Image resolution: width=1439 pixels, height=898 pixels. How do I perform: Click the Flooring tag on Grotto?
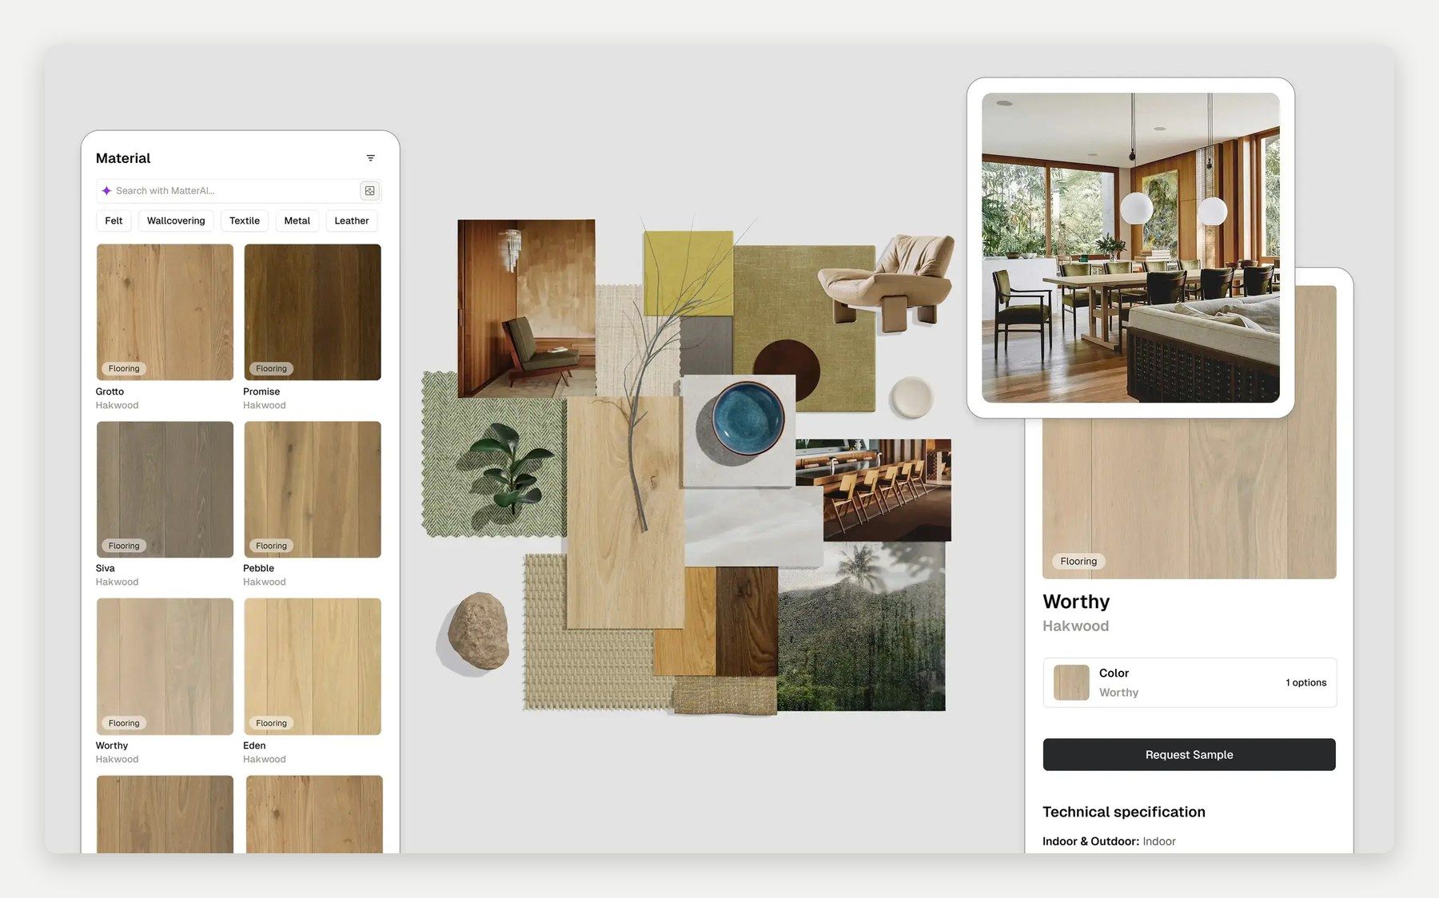(x=124, y=368)
